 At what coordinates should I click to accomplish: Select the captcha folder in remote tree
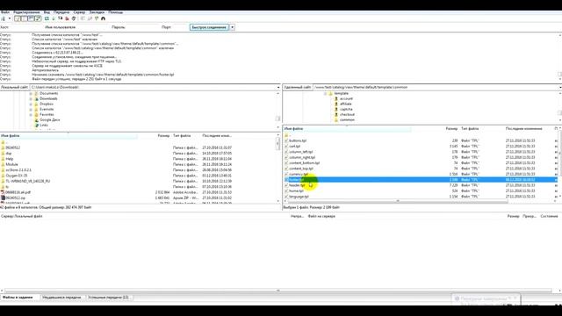coord(346,109)
